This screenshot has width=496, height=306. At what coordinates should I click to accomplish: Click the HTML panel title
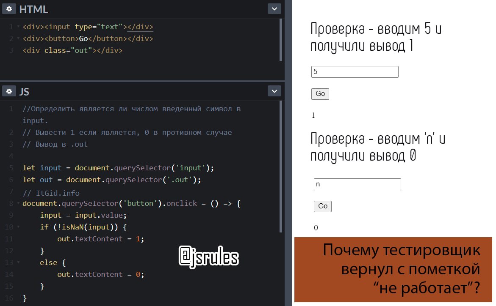pos(33,9)
